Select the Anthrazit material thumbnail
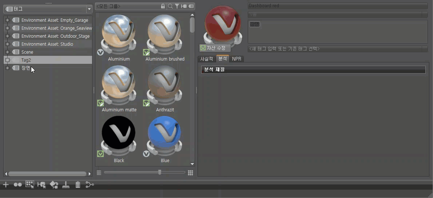433x198 pixels. (x=165, y=85)
